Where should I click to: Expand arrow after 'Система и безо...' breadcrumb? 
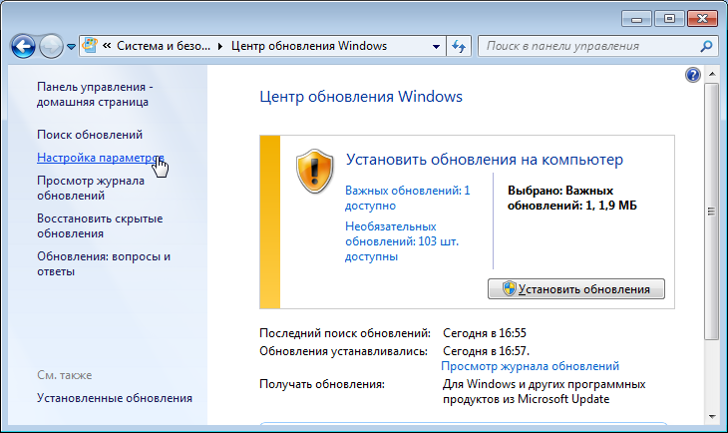tap(220, 46)
